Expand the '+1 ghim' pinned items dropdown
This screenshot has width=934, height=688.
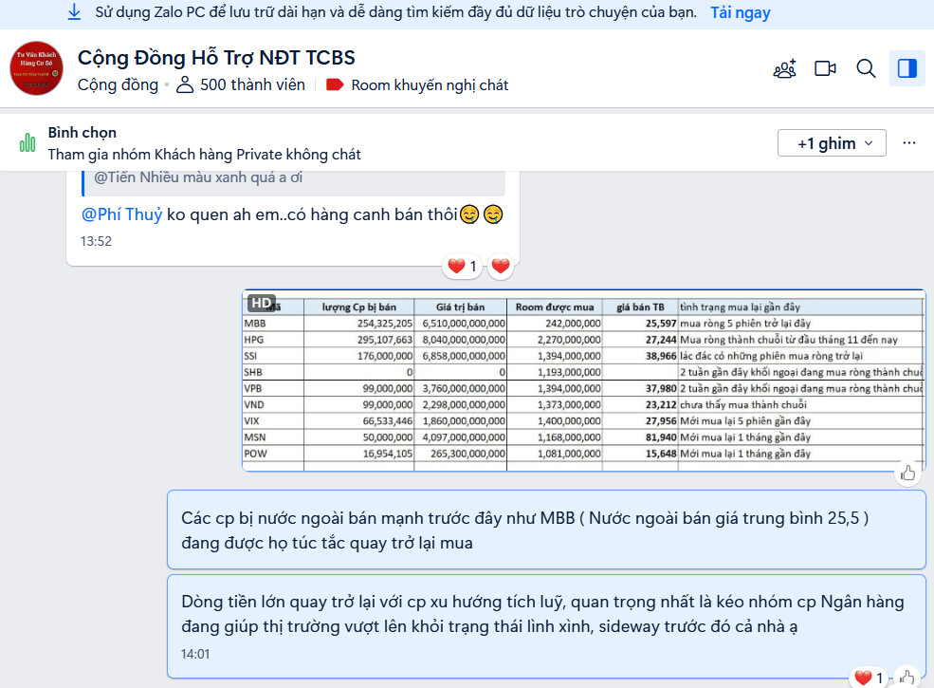point(832,143)
